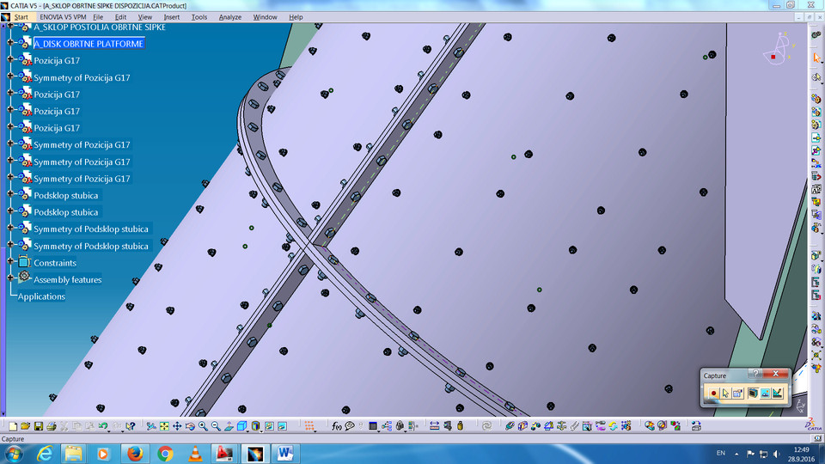Open the Insert menu
Image resolution: width=825 pixels, height=464 pixels.
[x=172, y=17]
